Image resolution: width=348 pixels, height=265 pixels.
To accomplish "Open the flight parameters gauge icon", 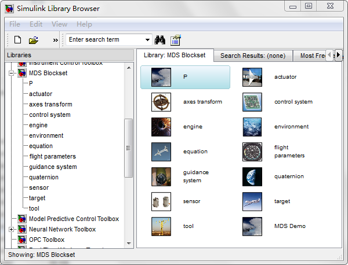I will click(x=252, y=152).
